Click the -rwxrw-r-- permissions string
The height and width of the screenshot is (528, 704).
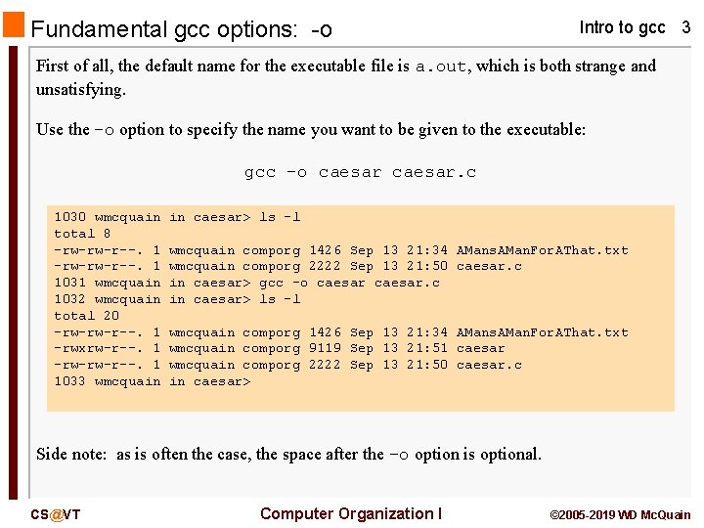point(98,348)
